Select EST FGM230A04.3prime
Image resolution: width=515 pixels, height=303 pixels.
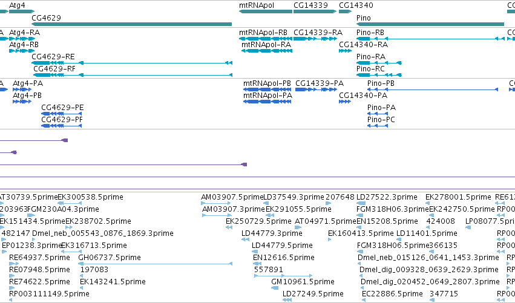click(x=63, y=209)
